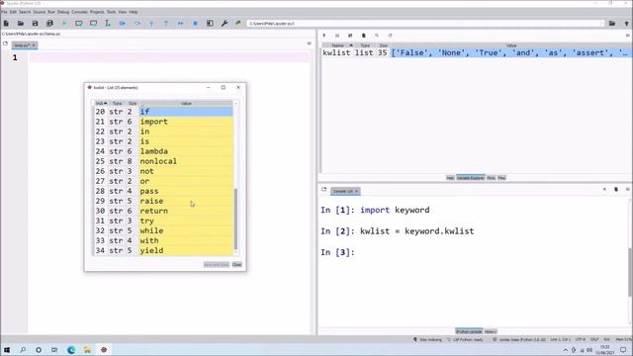633x356 pixels.
Task: Open File Explorer from the taskbar
Action: [x=87, y=349]
